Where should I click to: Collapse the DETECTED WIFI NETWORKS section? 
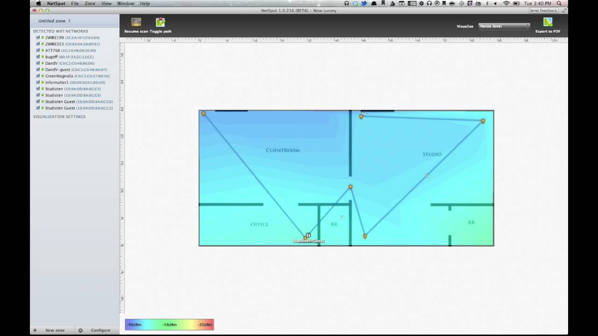(61, 31)
